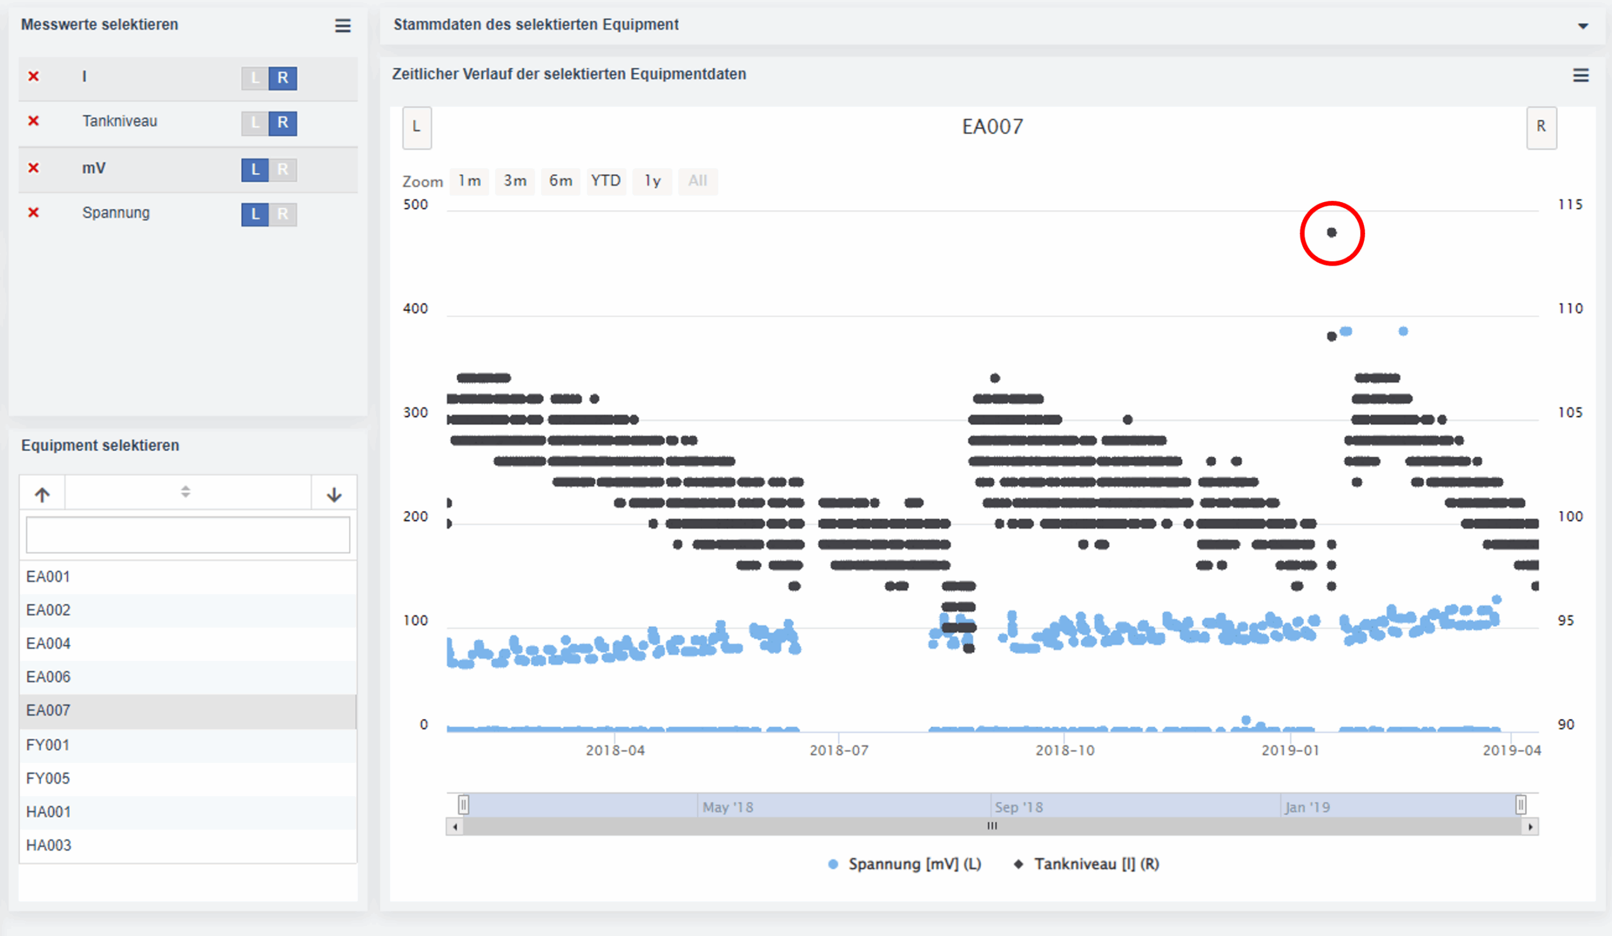
Task: Click the sort arrows in equipment header
Action: [186, 492]
